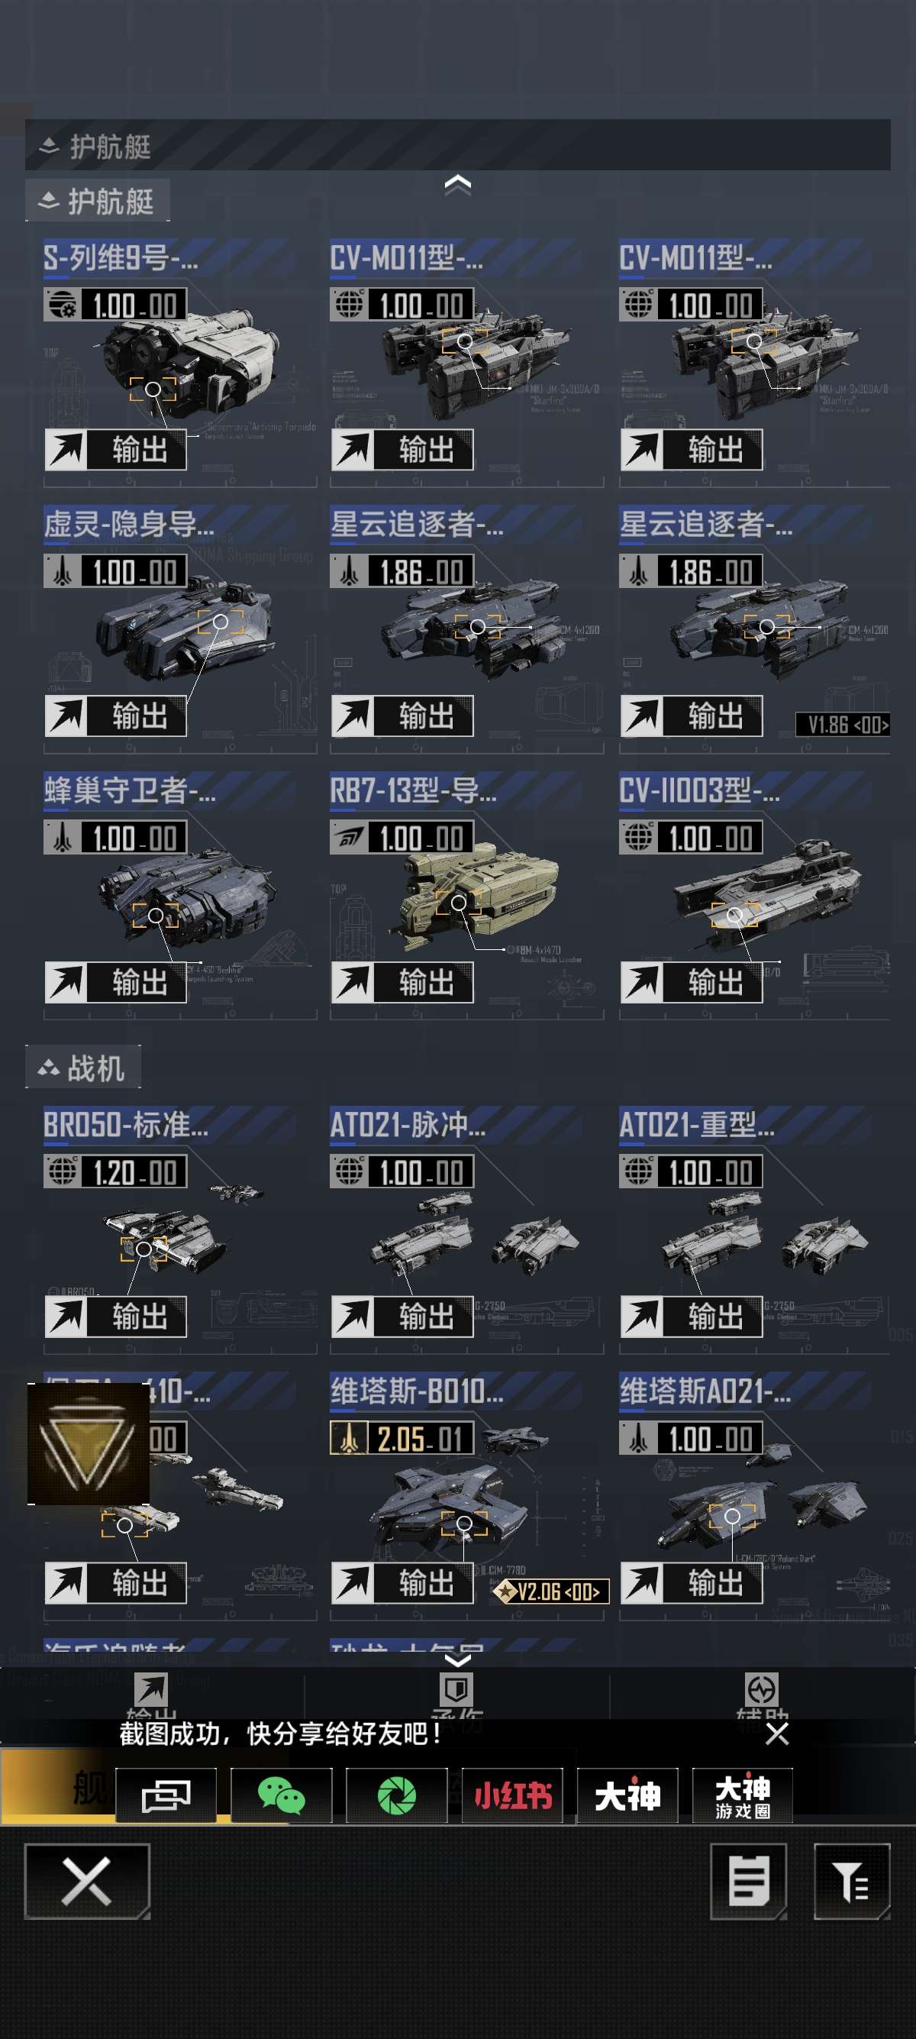Expand the list with the downward chevron
The height and width of the screenshot is (2039, 916).
click(x=458, y=1659)
